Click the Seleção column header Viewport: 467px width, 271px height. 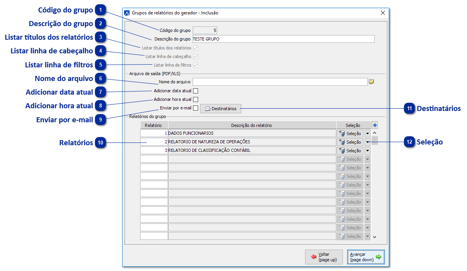point(353,125)
